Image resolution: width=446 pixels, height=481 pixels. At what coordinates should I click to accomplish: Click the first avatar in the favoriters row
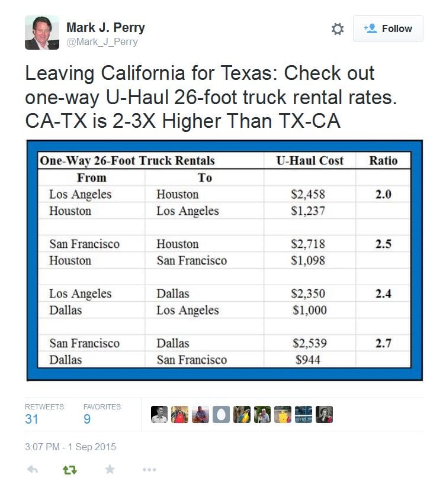pyautogui.click(x=159, y=414)
